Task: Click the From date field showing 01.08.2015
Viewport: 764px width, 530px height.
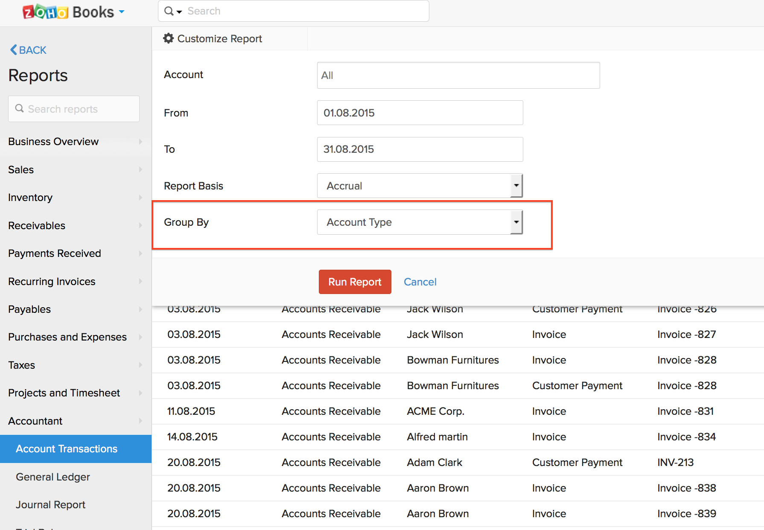Action: (420, 113)
